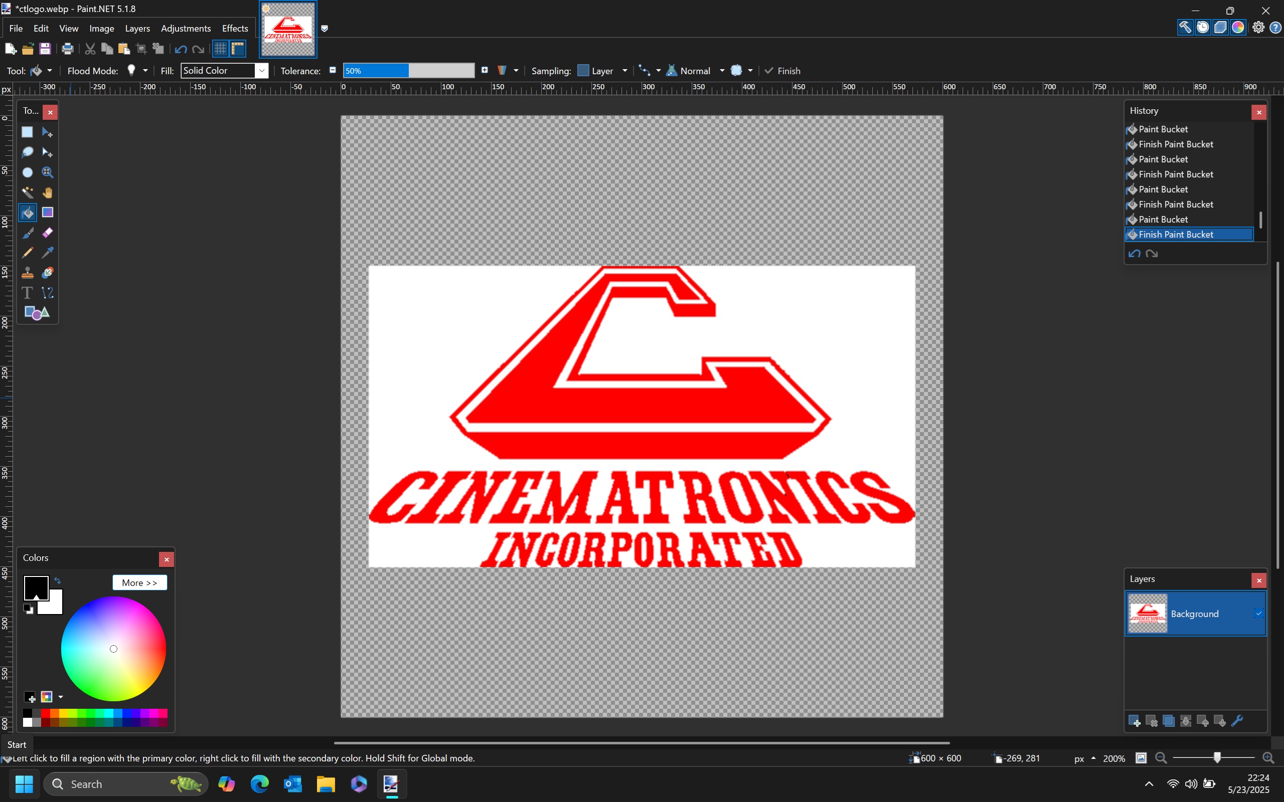Viewport: 1284px width, 802px height.
Task: Toggle Background layer visibility checkbox
Action: coord(1258,613)
